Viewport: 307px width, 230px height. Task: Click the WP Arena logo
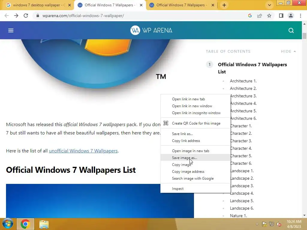click(x=151, y=30)
